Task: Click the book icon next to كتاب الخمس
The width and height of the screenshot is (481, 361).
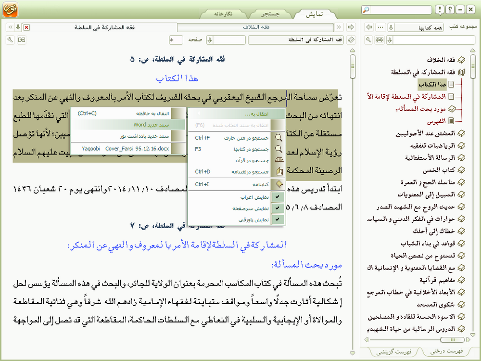Action: point(461,170)
